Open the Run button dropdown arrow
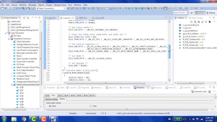Screen dimensions: 217x122 [145, 8]
